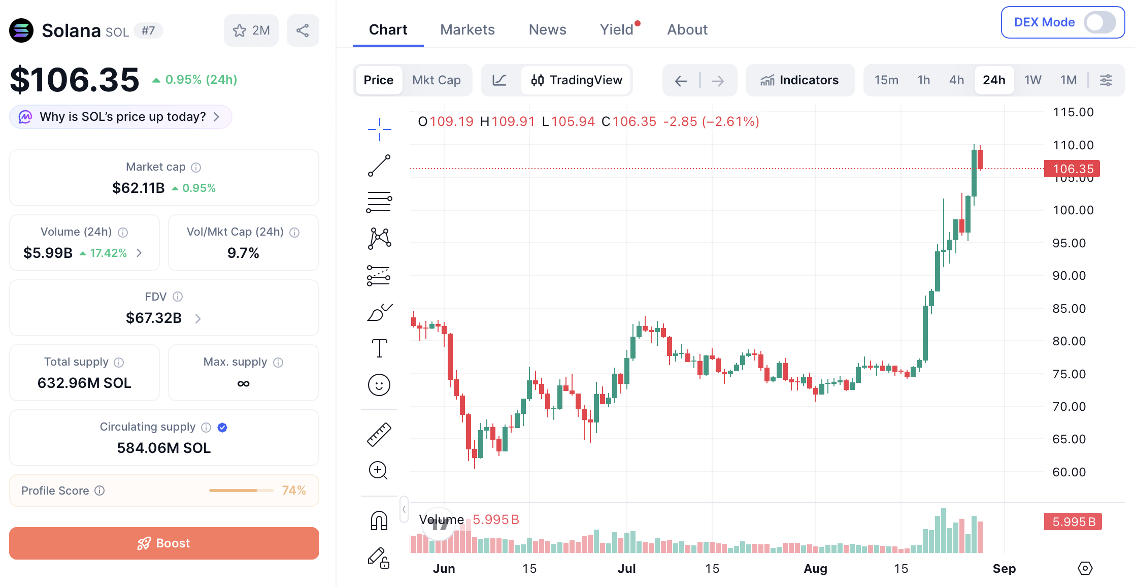The image size is (1135, 587).
Task: Activate the ruler measure tool
Action: pyautogui.click(x=379, y=435)
